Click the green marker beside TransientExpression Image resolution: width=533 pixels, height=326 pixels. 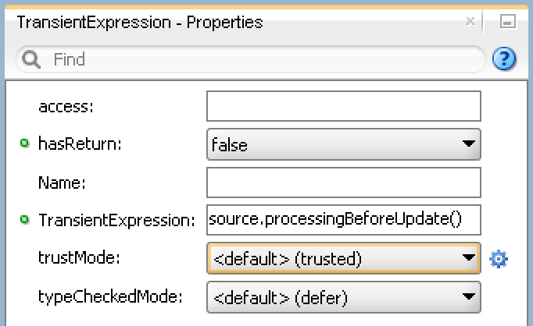[x=24, y=219]
